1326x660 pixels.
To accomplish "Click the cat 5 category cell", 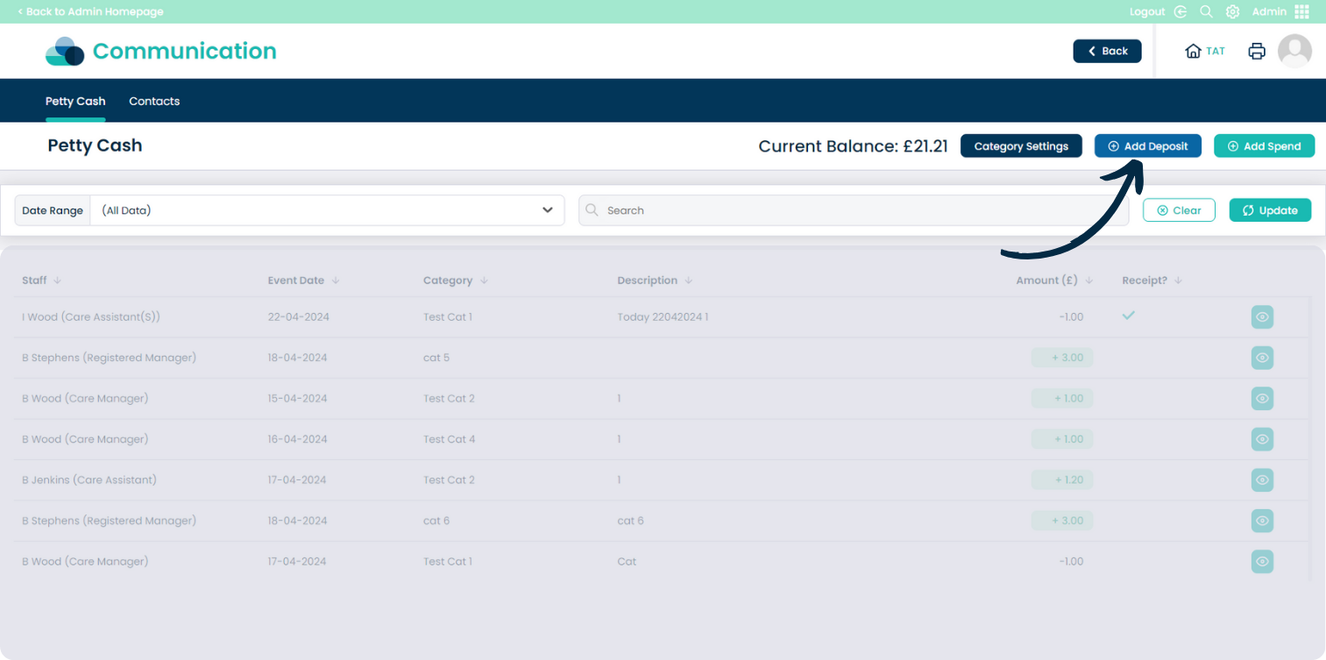I will [436, 358].
